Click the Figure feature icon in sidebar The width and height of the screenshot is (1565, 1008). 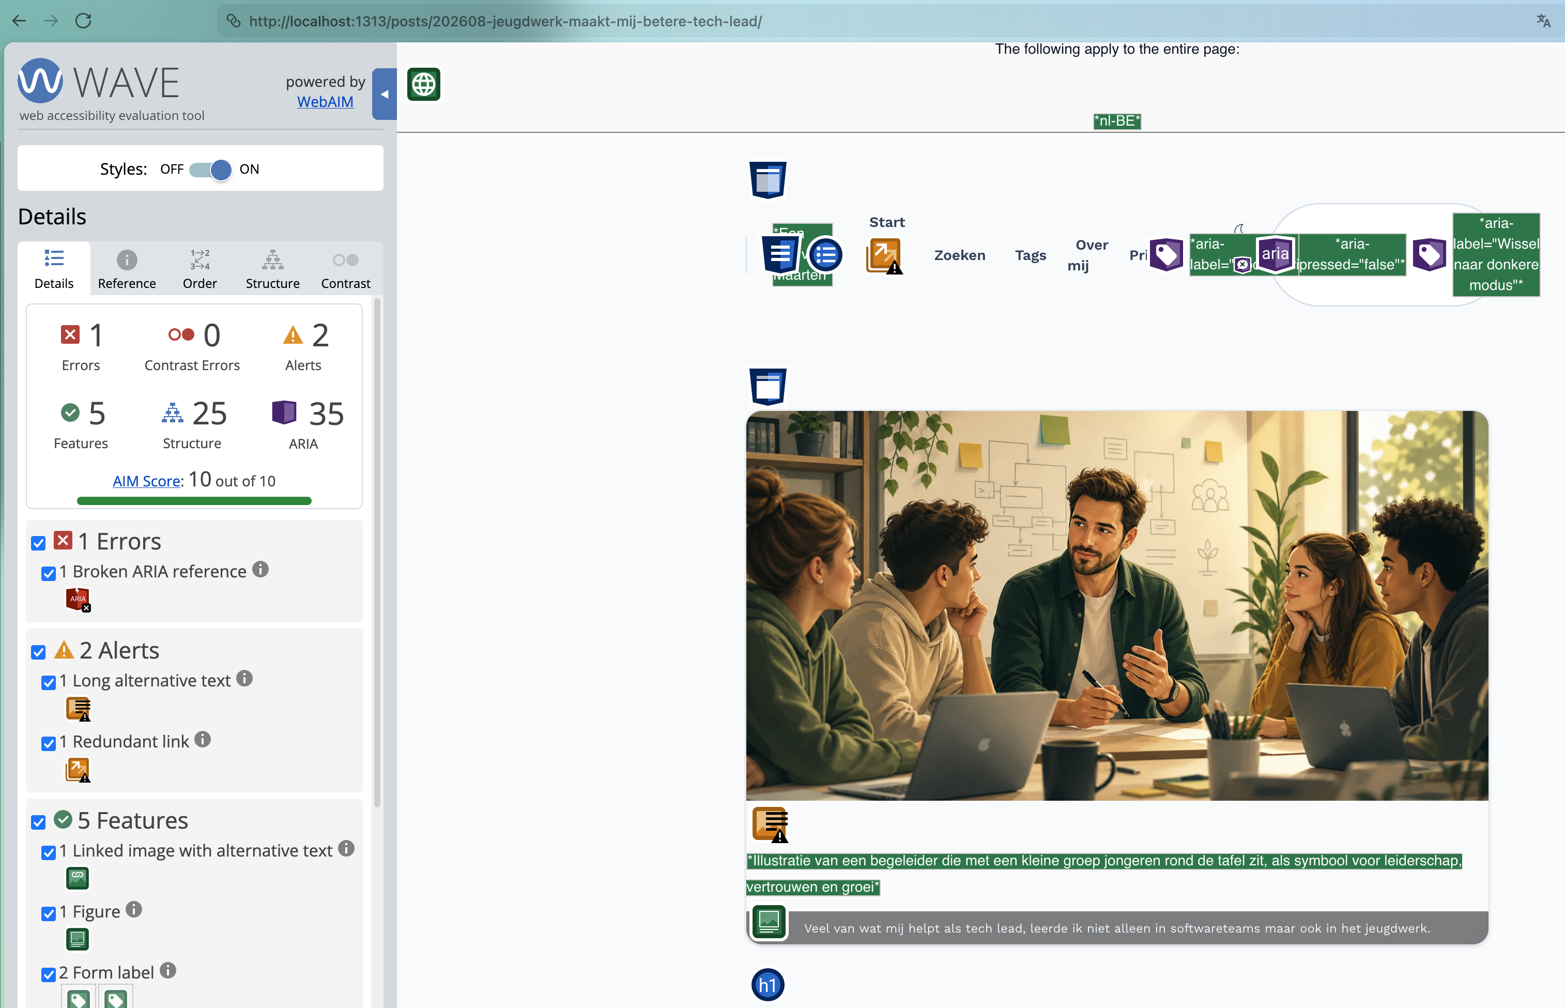78,939
